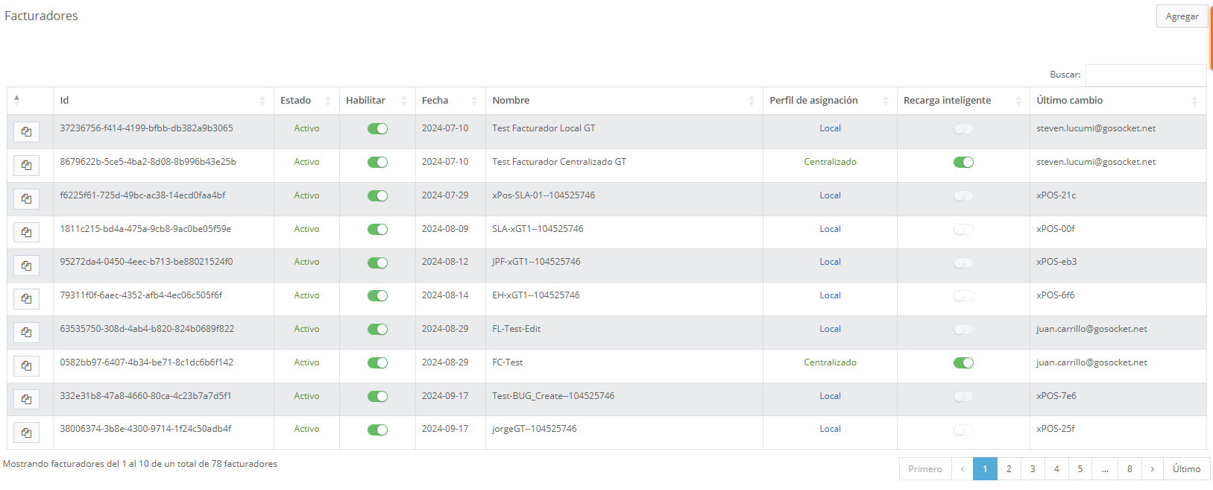The height and width of the screenshot is (490, 1213).
Task: Turn off Recarga inteligente for Test Facturador Centralizado GT
Action: [x=963, y=163]
